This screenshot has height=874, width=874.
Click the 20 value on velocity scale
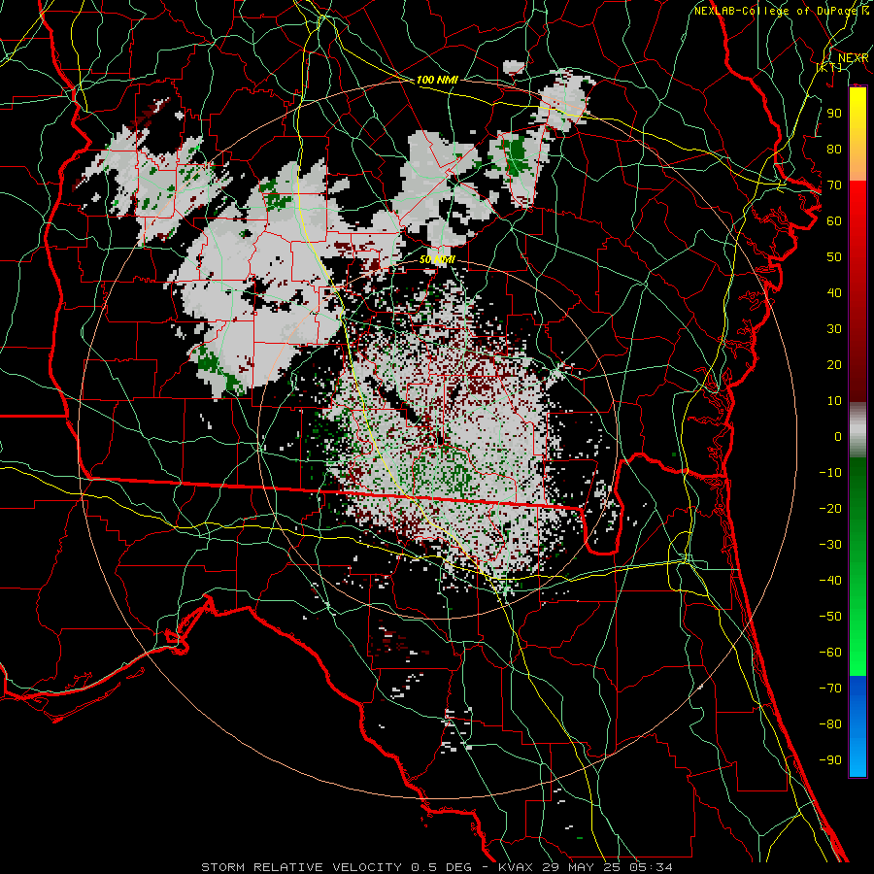(834, 364)
